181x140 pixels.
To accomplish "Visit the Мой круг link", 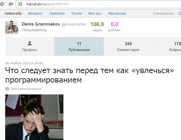I will point(95,13).
